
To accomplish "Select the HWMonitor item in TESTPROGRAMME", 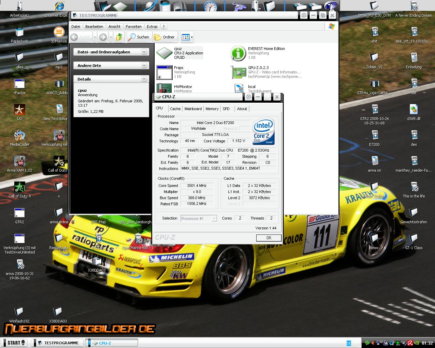I will coord(175,89).
